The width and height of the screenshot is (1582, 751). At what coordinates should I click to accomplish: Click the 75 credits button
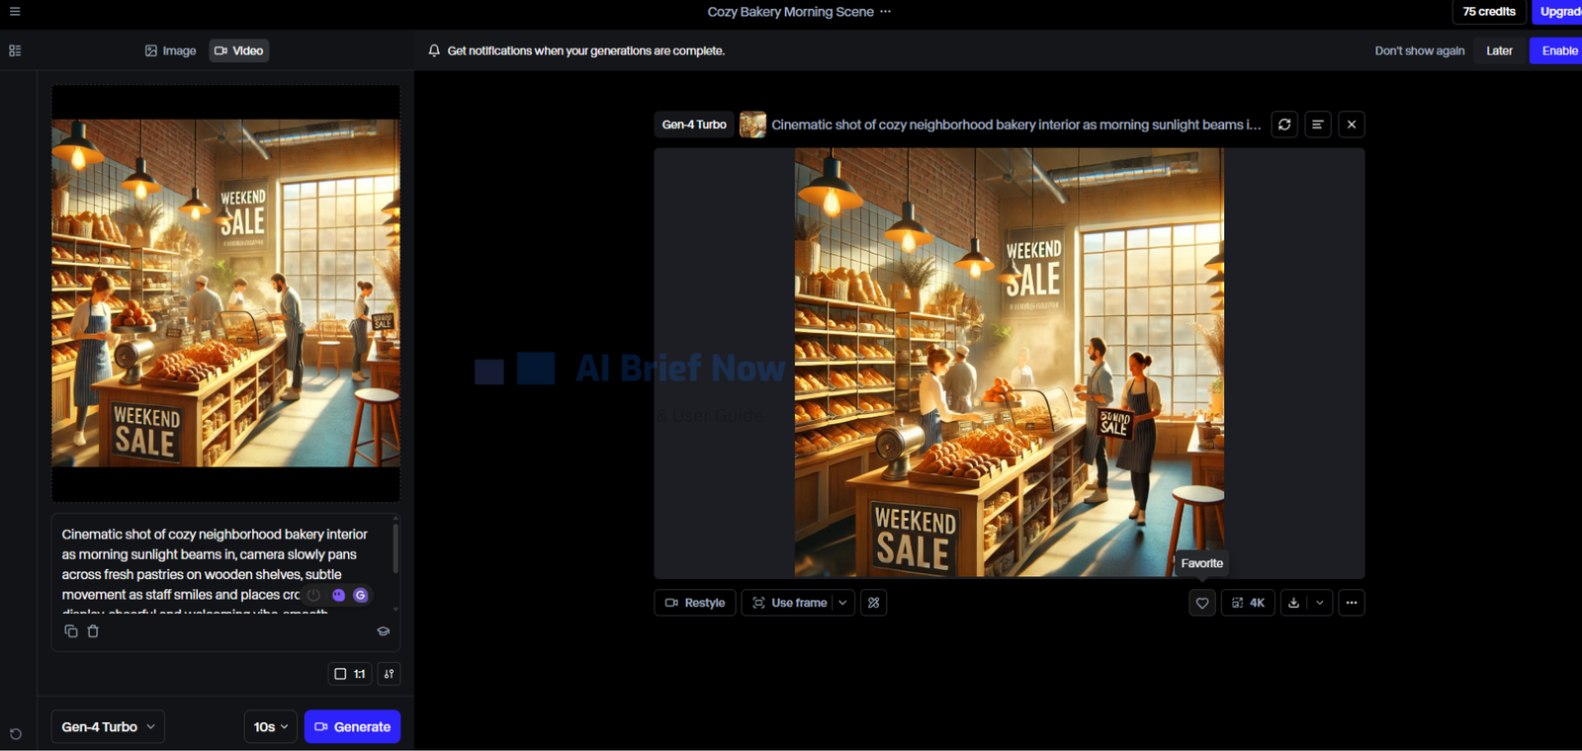click(x=1489, y=12)
